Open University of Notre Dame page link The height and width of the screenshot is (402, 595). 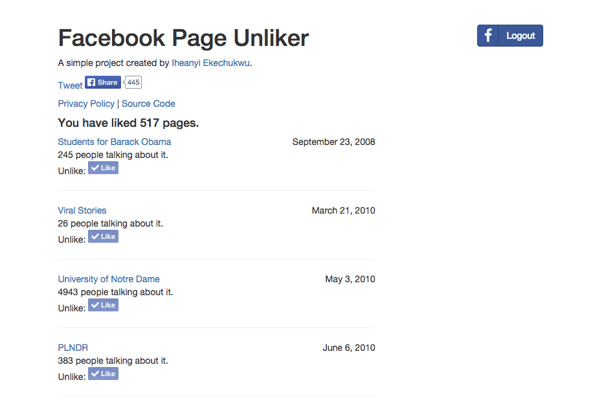click(109, 279)
